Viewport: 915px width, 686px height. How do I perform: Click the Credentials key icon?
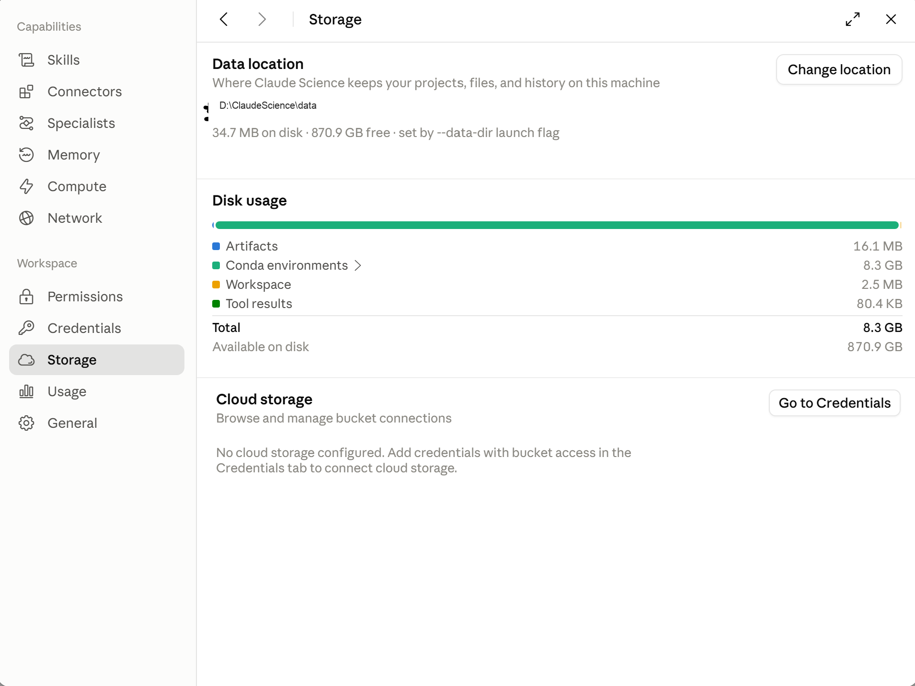(x=26, y=328)
